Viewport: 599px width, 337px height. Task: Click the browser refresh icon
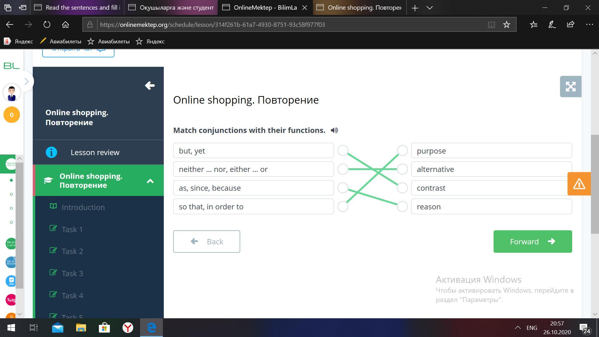[47, 25]
